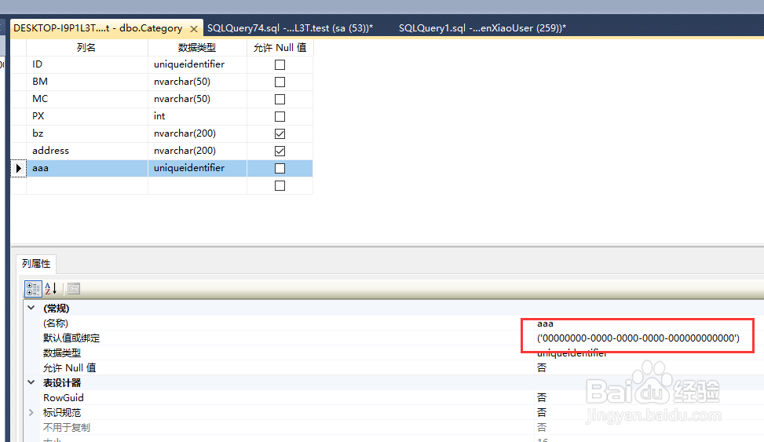Click the 列名 column header
The width and height of the screenshot is (764, 442).
tap(86, 48)
